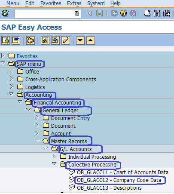Click the Logistics folder icon
Image resolution: width=174 pixels, height=194 pixels.
pyautogui.click(x=20, y=86)
